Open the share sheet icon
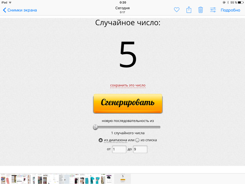Image resolution: width=245 pixels, height=184 pixels. click(189, 10)
